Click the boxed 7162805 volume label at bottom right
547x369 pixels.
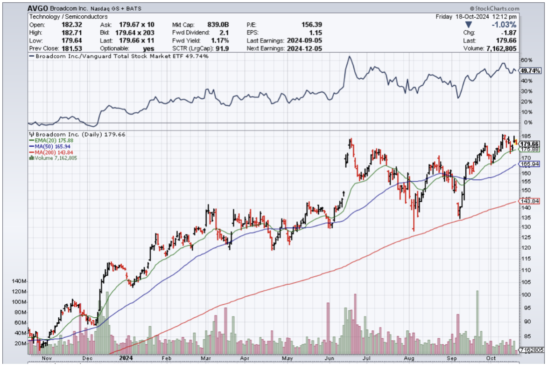click(532, 350)
